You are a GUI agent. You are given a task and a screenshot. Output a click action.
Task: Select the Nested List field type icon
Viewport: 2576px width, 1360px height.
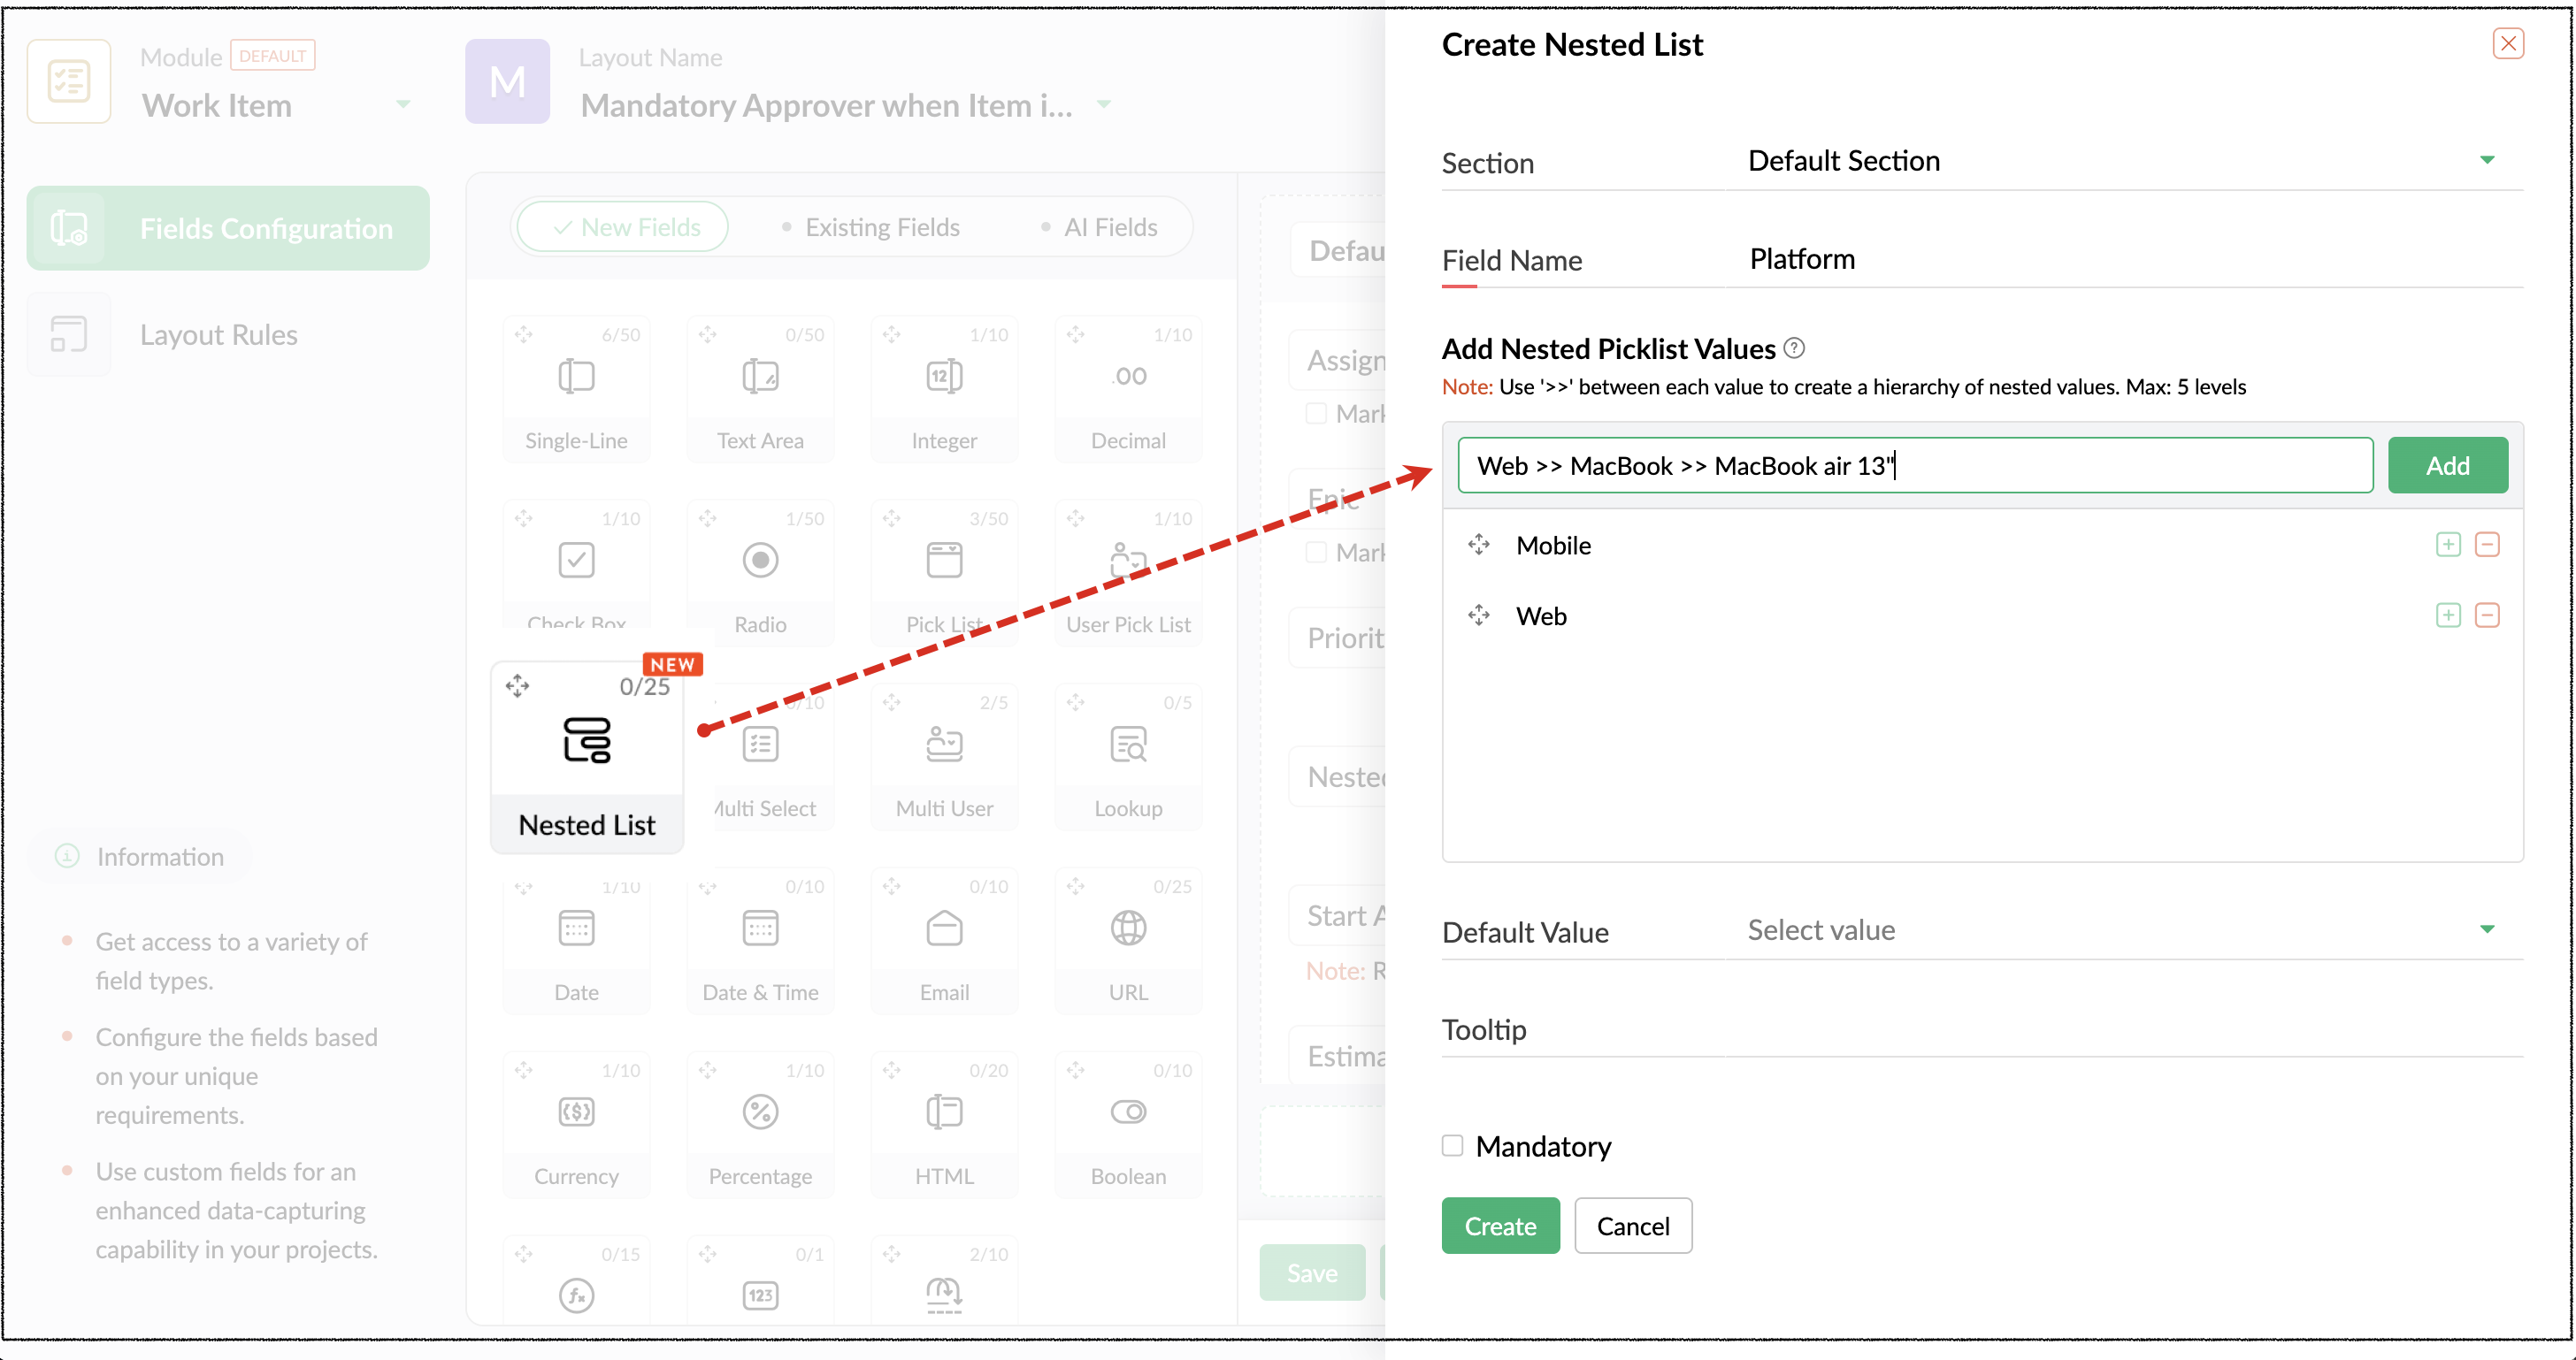(587, 741)
